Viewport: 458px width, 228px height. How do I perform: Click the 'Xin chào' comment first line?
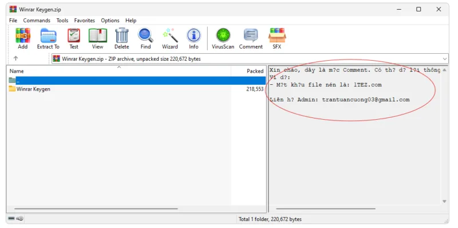coord(354,70)
